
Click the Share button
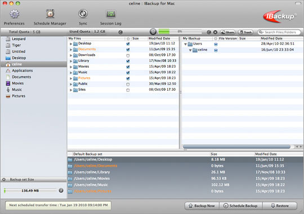(x=227, y=32)
